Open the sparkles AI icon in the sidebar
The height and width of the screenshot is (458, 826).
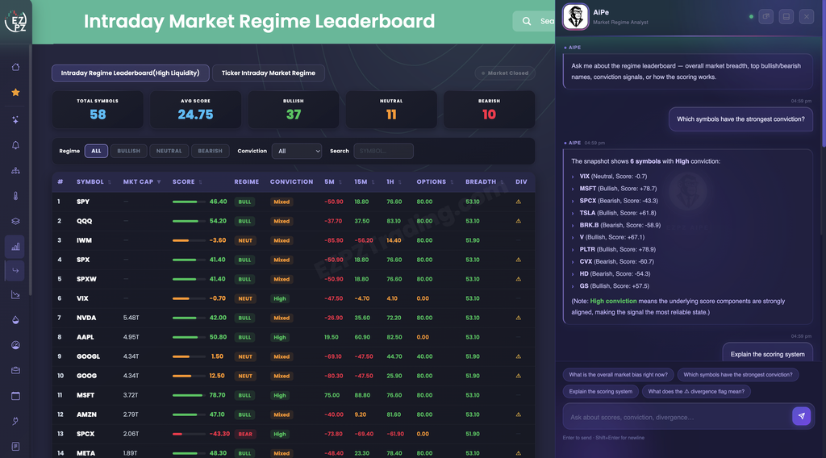pos(16,120)
